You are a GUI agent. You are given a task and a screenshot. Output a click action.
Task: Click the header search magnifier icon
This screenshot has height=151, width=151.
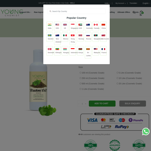point(134,12)
